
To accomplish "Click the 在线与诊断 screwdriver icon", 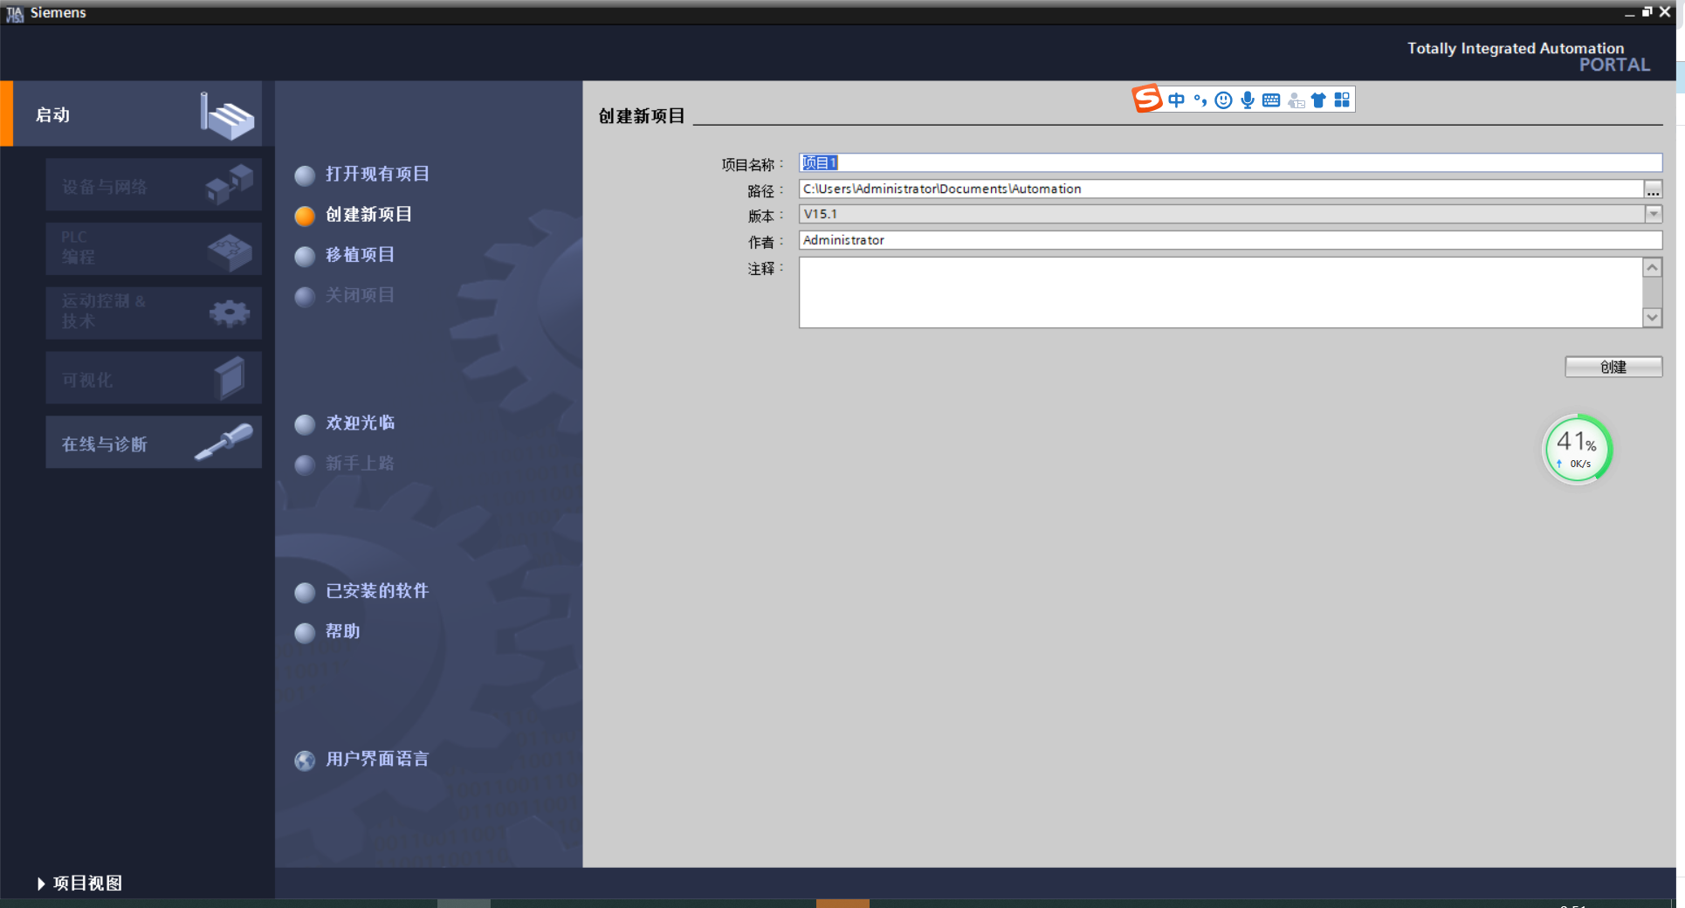I will [224, 441].
